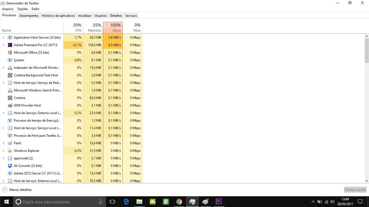Image resolution: width=369 pixels, height=207 pixels.
Task: Click the Task View taskbar button
Action: click(x=112, y=202)
